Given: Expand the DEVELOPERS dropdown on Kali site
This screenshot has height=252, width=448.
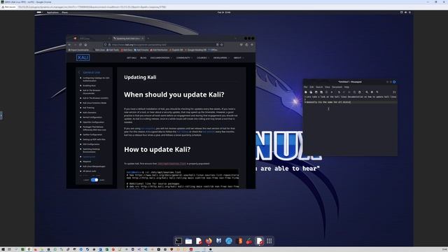Looking at the screenshot, I should [221, 57].
